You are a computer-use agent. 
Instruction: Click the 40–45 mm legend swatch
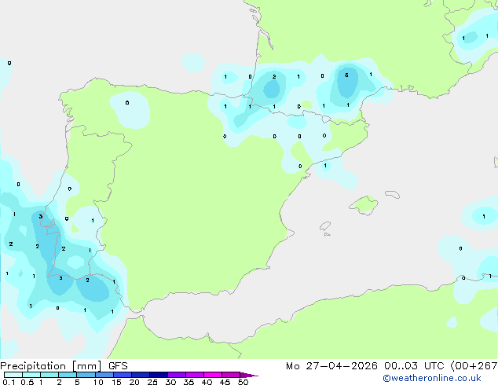click(x=213, y=375)
